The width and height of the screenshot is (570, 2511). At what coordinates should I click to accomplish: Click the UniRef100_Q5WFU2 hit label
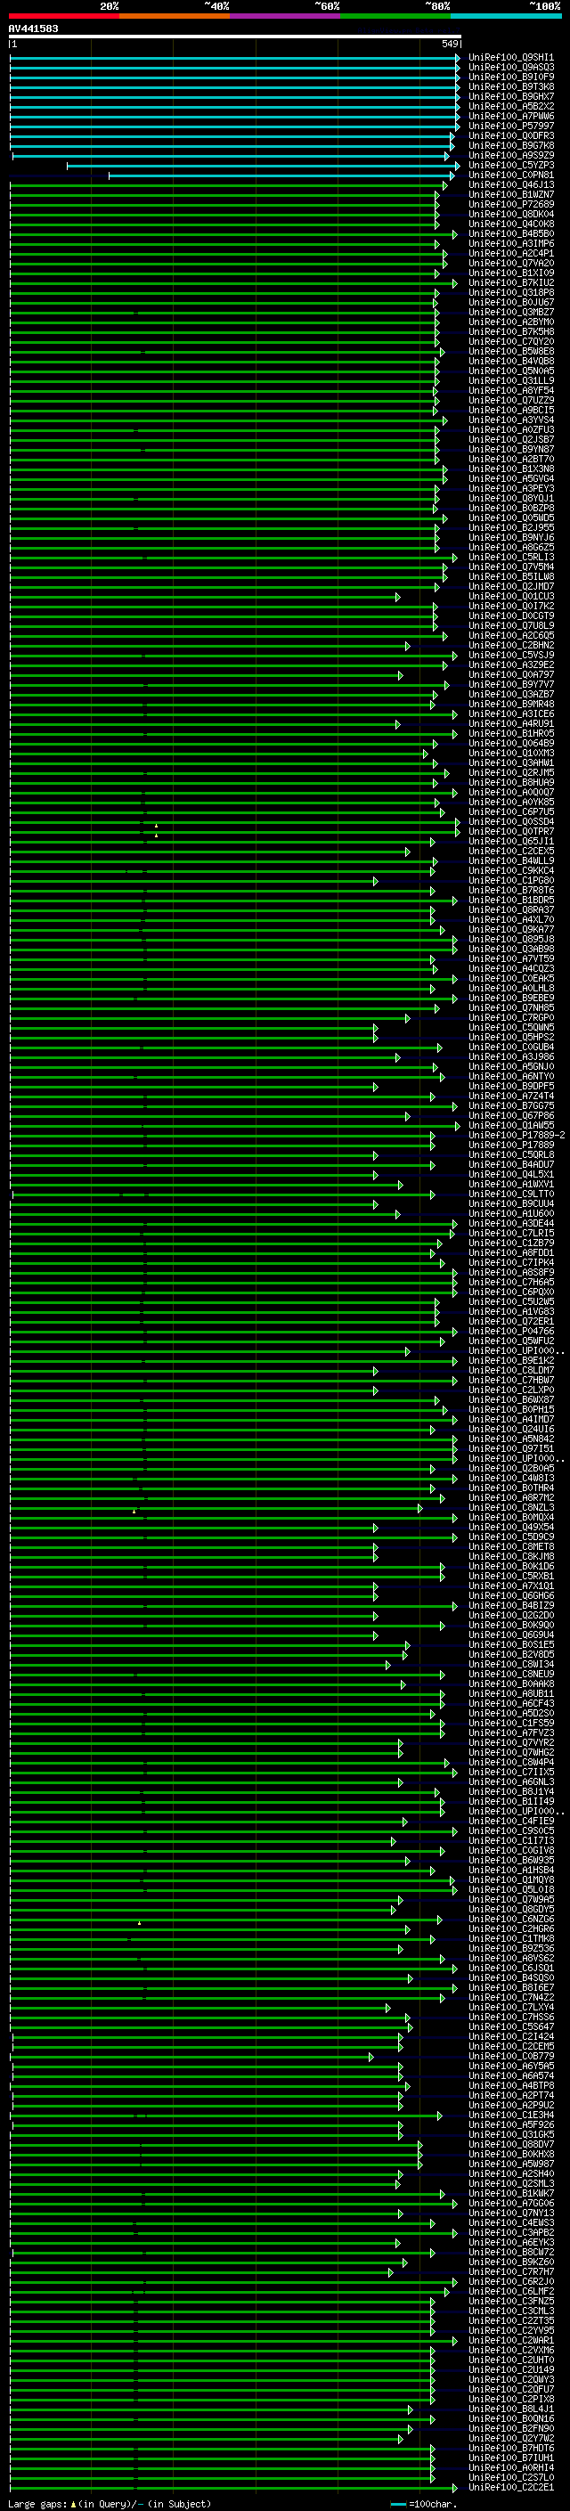click(x=510, y=1341)
